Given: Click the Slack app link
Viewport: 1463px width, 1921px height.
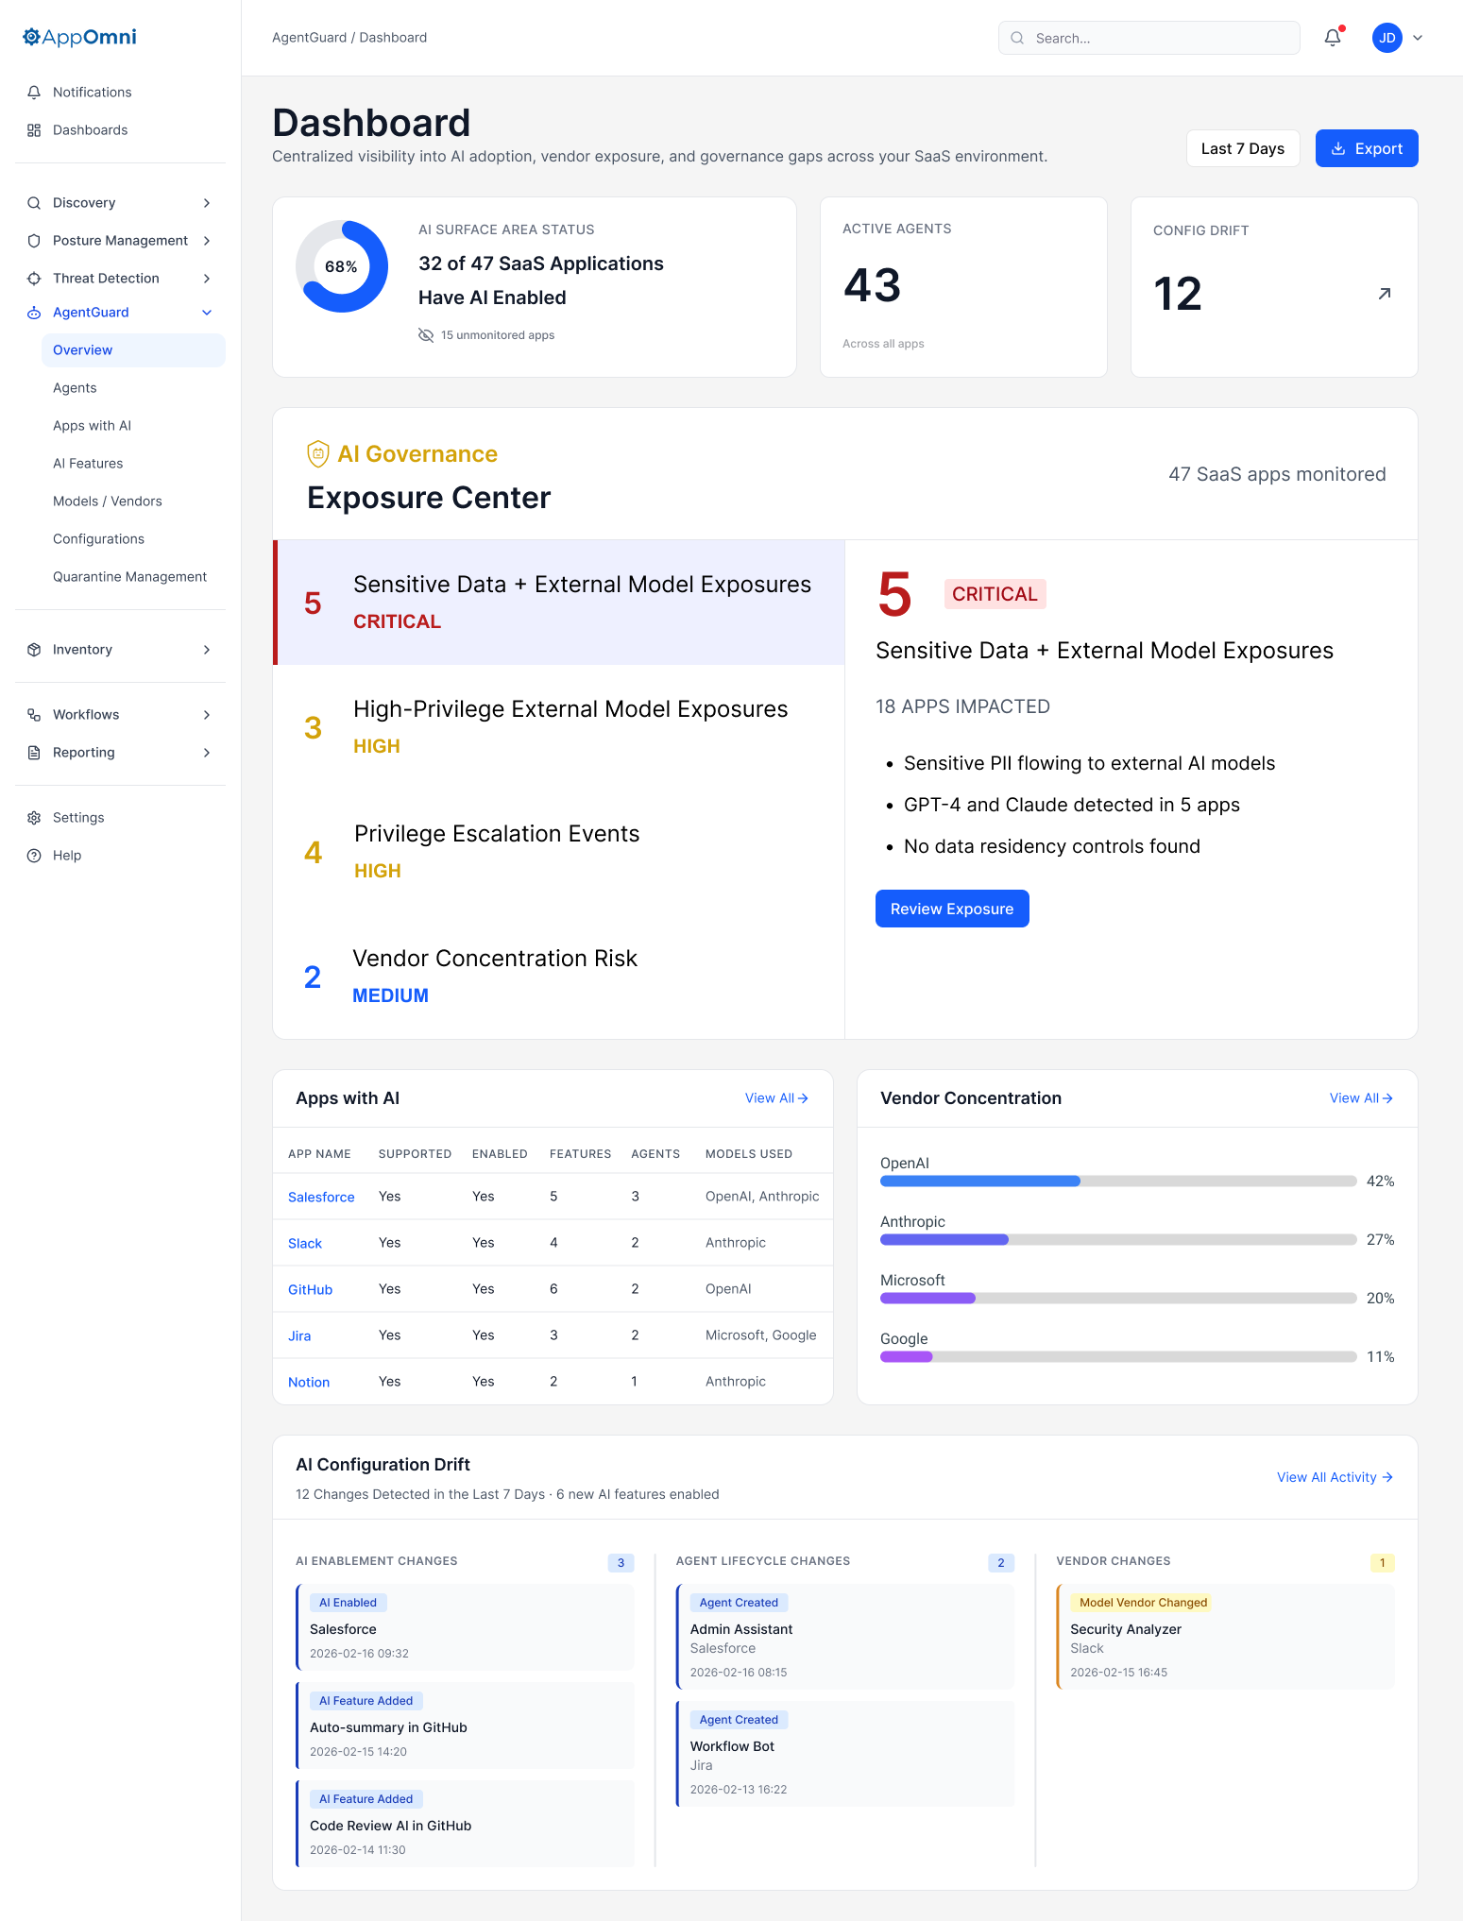Looking at the screenshot, I should [305, 1243].
